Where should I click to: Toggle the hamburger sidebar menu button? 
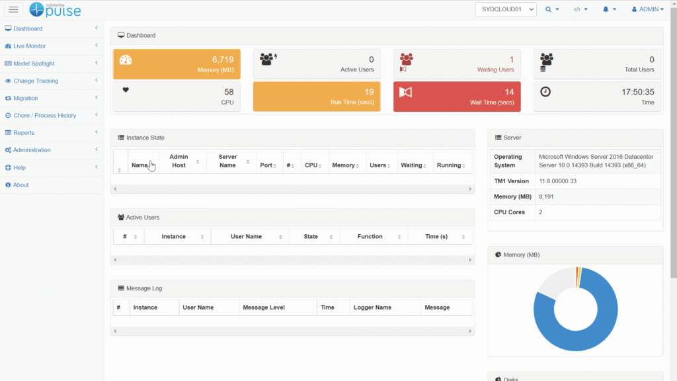[13, 9]
